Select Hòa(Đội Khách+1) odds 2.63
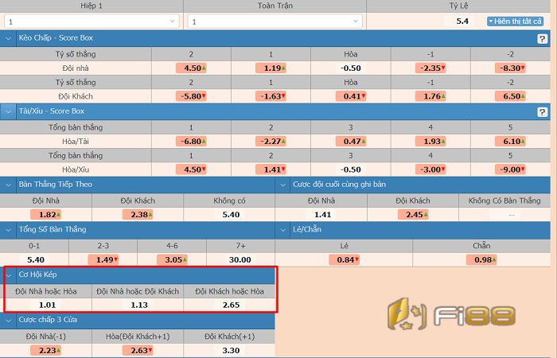Image resolution: width=557 pixels, height=358 pixels. [138, 350]
